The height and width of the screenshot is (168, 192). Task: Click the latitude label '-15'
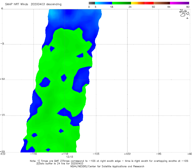click(x=2, y=115)
